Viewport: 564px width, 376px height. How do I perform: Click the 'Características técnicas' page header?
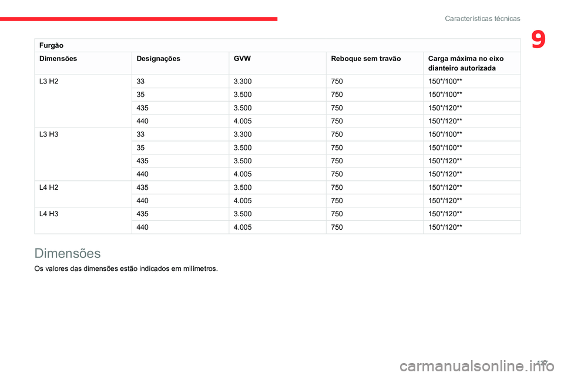482,19
